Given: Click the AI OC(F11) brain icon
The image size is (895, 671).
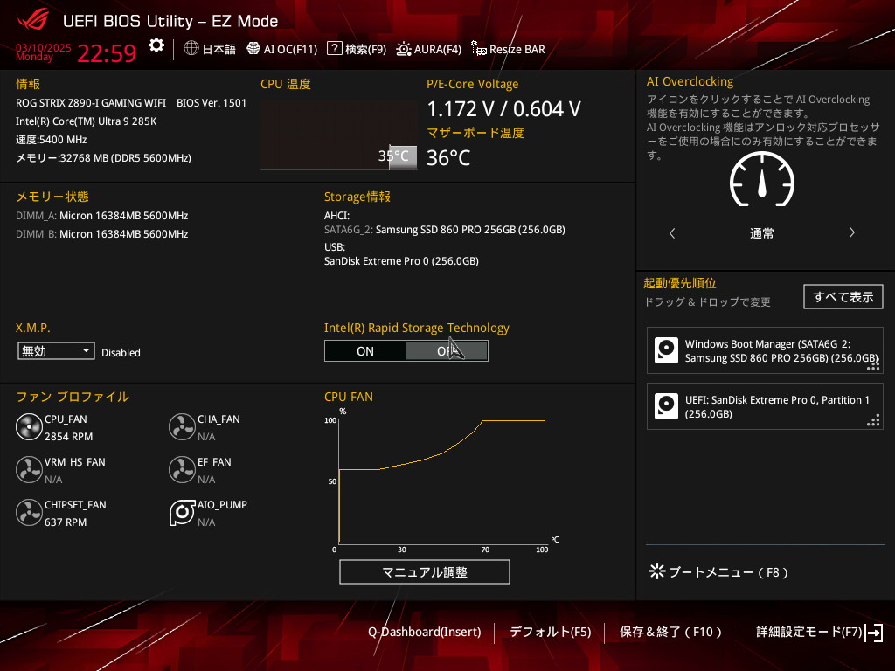Looking at the screenshot, I should pos(253,49).
